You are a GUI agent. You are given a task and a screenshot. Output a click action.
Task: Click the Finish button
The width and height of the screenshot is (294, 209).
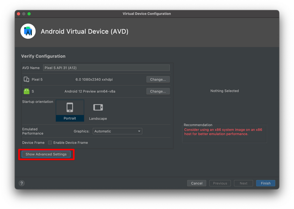point(266,183)
